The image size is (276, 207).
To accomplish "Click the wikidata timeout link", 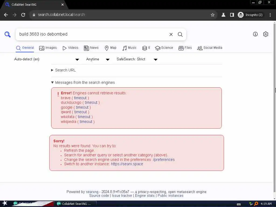I will [x=84, y=117].
